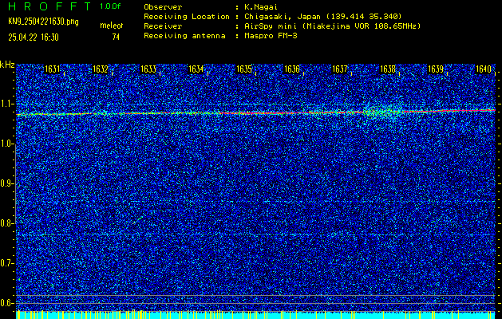Click the 1639 time marker
The width and height of the screenshot is (502, 319).
[x=436, y=69]
